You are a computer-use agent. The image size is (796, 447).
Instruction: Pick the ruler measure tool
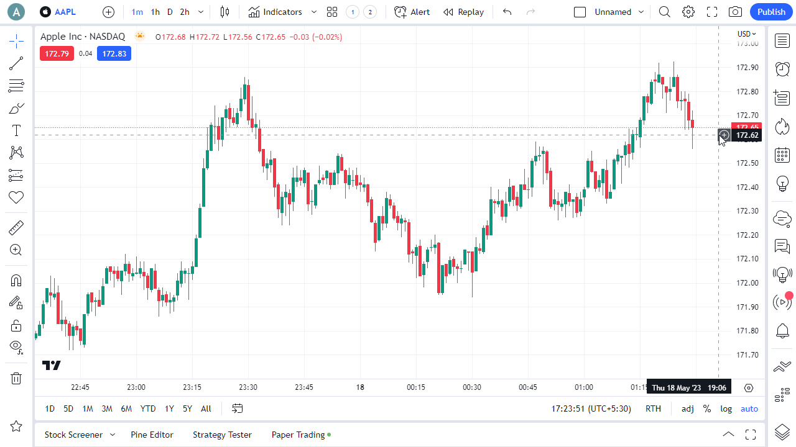click(x=16, y=228)
